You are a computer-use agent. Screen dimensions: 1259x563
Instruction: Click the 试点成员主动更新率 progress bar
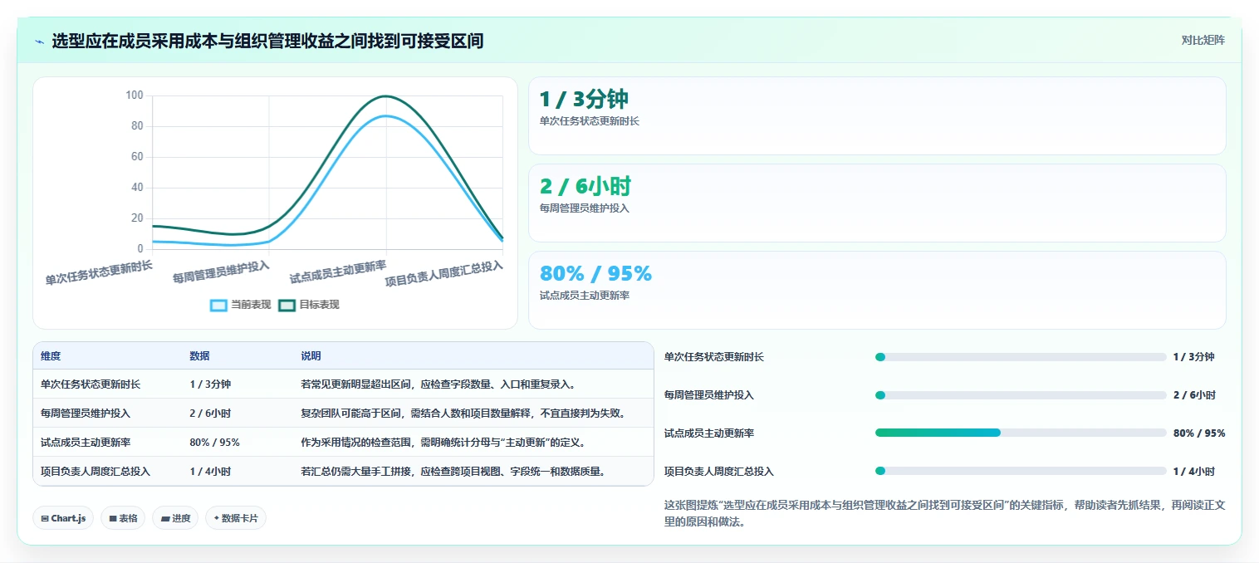tap(1021, 433)
